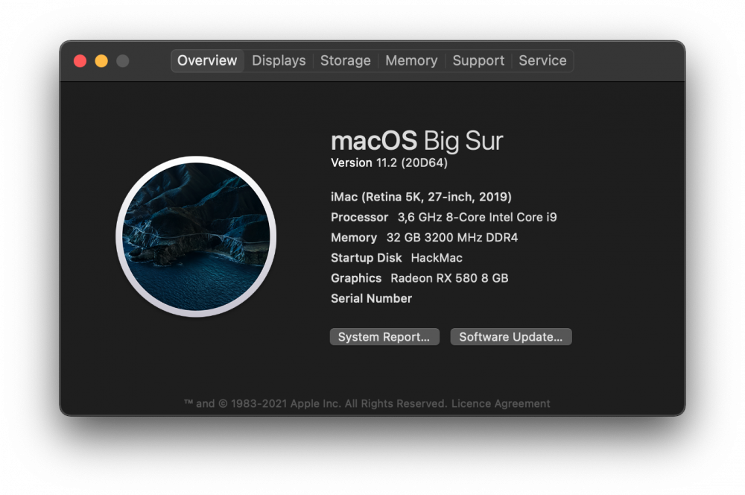
Task: Click the 'Graphics' label
Action: [x=356, y=279]
